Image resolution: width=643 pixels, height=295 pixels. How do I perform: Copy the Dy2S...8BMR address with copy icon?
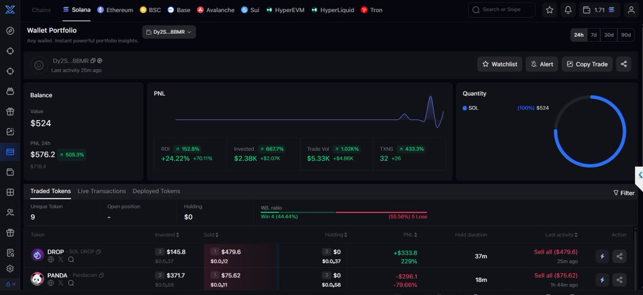[93, 61]
